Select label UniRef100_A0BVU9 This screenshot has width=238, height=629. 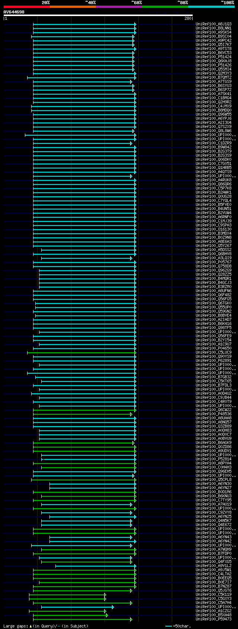pyautogui.click(x=213, y=439)
